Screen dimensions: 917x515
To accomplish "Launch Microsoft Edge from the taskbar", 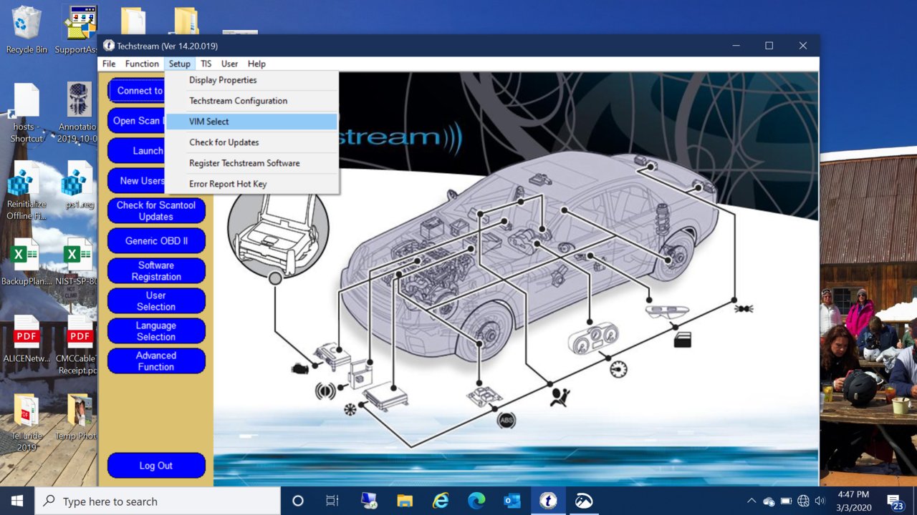I will pos(476,501).
